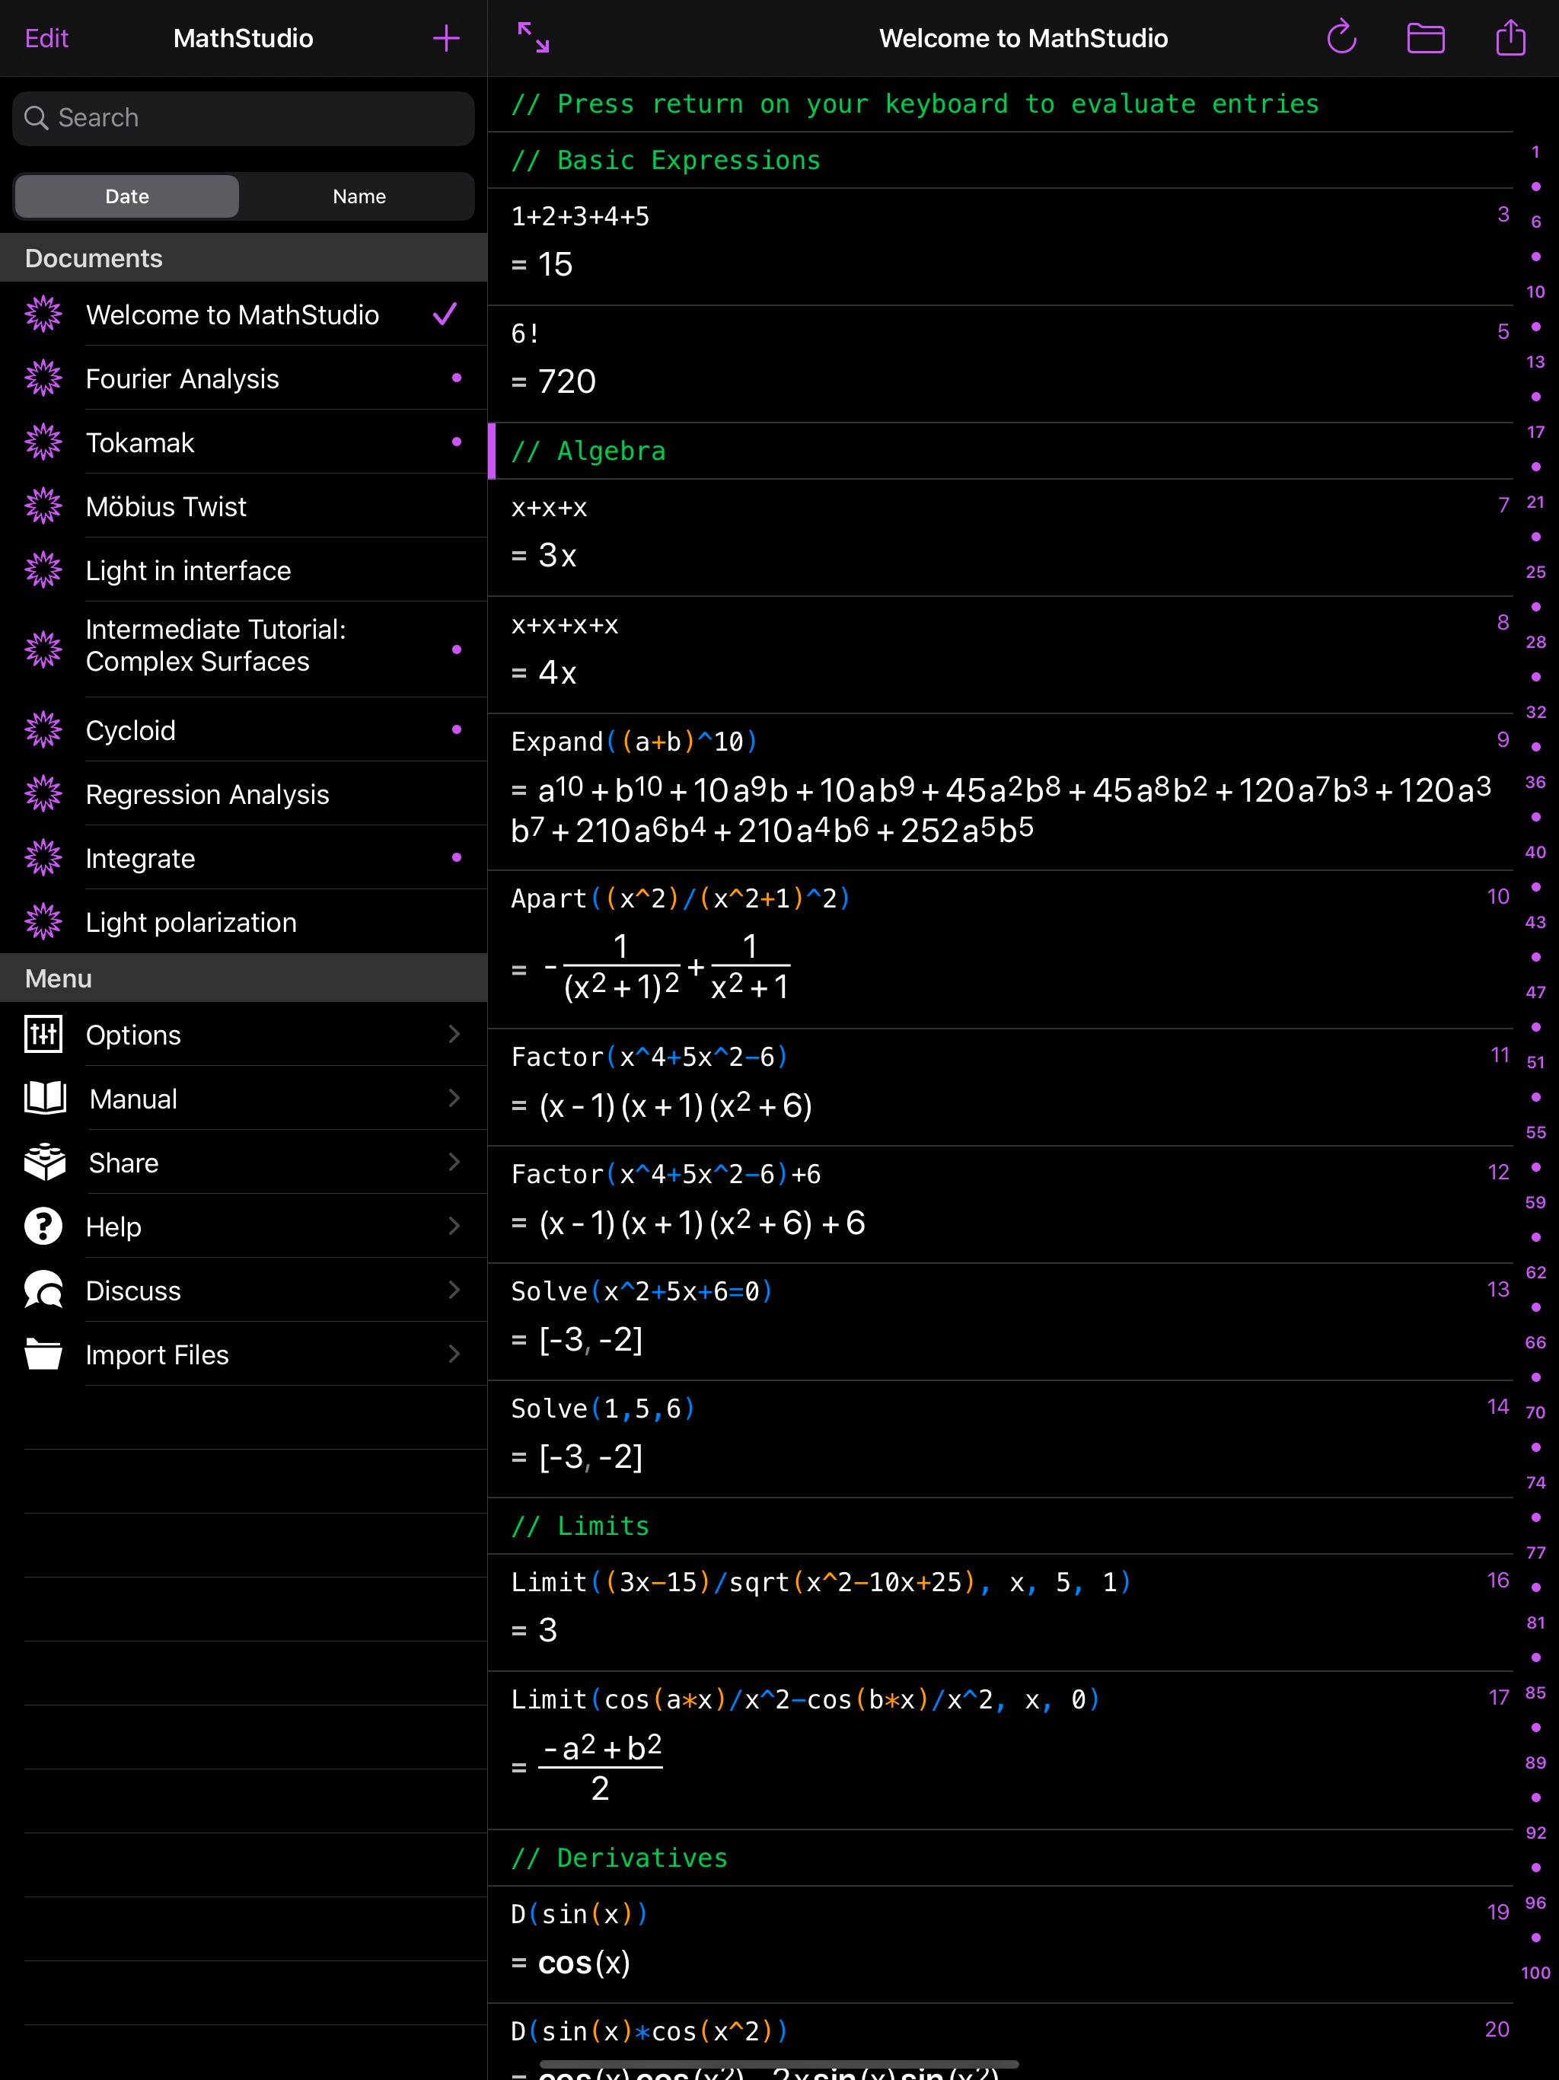
Task: Expand the Options row chevron
Action: tap(455, 1035)
